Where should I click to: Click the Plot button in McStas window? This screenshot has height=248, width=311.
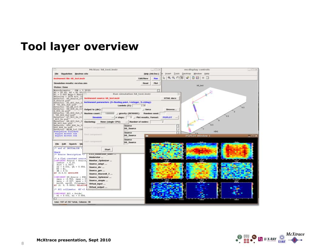[156, 83]
